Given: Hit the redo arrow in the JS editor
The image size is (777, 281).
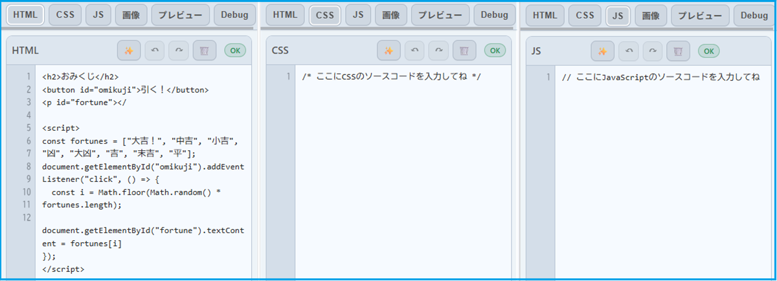Looking at the screenshot, I should click(652, 51).
